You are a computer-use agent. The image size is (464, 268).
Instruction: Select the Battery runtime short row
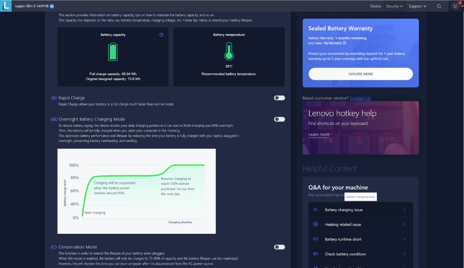point(360,239)
